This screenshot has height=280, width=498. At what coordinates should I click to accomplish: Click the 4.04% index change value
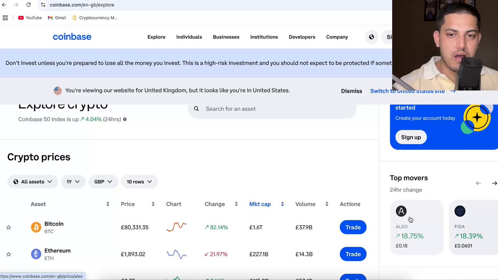[91, 119]
